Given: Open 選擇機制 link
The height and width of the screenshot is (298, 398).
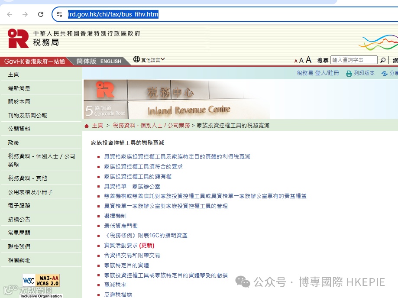Looking at the screenshot, I should [115, 216].
